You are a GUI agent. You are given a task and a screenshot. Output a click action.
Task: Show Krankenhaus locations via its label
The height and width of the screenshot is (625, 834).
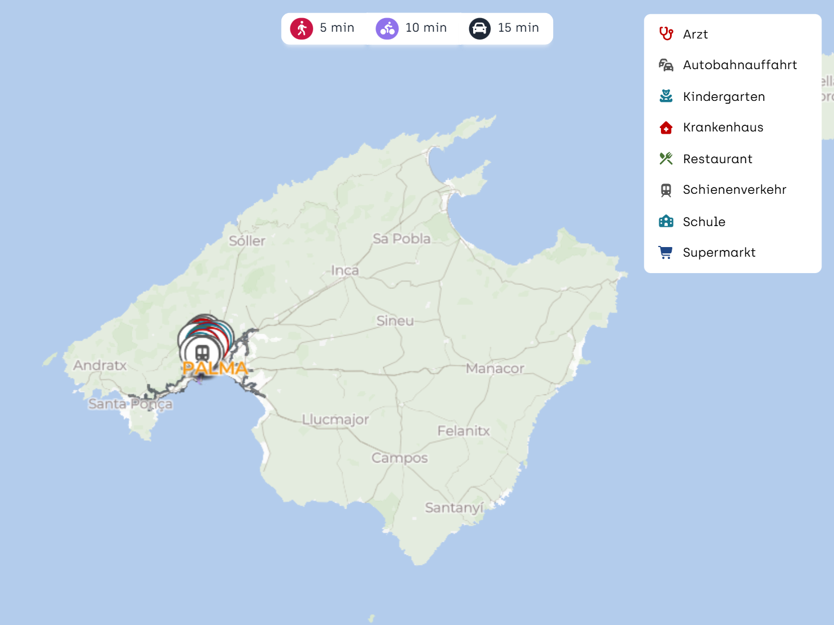(723, 127)
